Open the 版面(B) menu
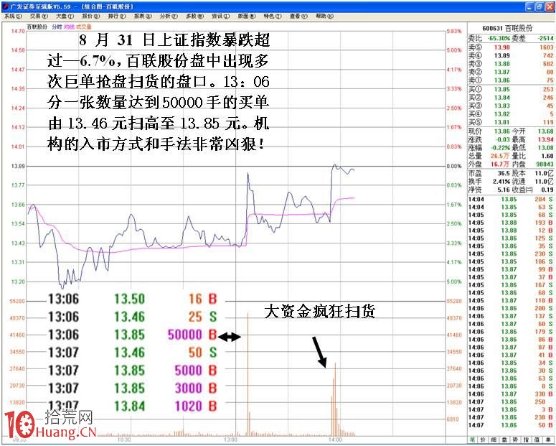 pyautogui.click(x=247, y=17)
